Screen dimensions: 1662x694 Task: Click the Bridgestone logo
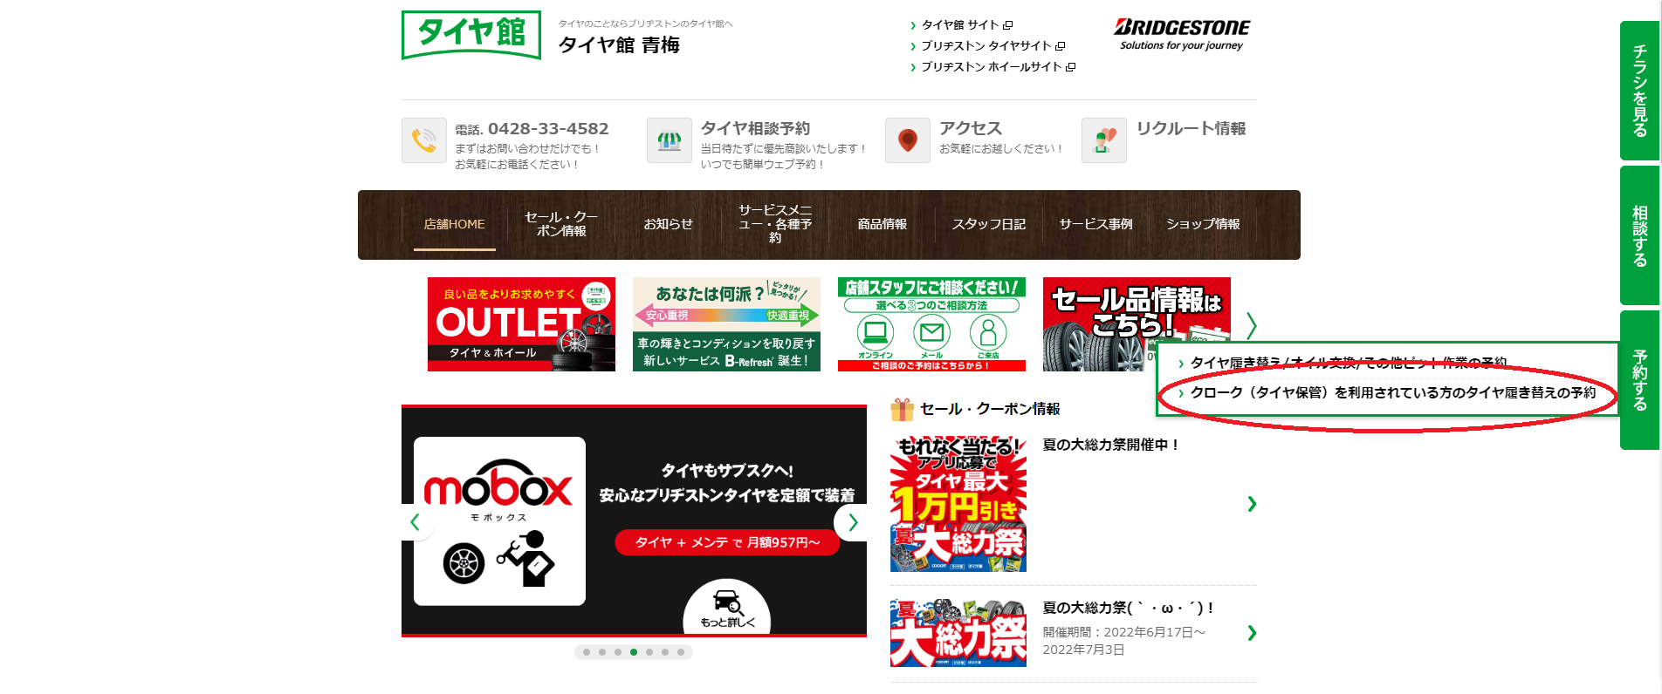point(1181,34)
